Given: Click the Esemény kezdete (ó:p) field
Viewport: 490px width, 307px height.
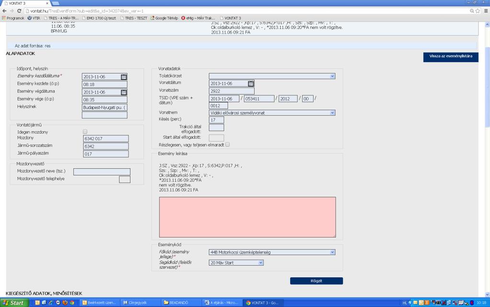Looking at the screenshot, I should click(x=104, y=84).
